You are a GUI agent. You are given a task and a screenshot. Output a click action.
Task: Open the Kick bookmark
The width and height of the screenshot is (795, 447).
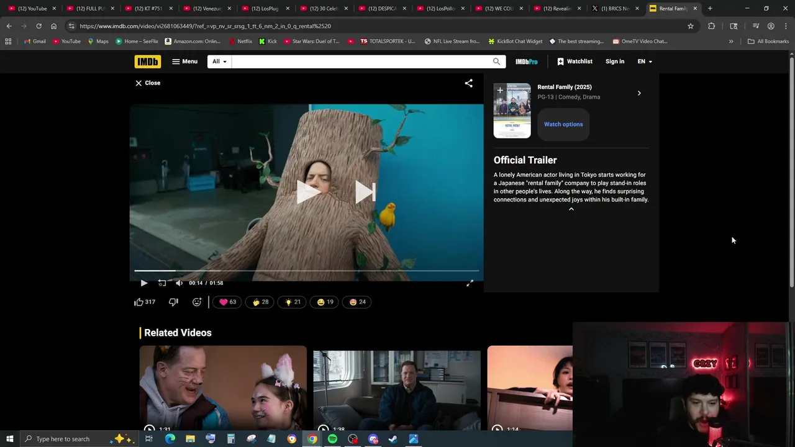(x=268, y=42)
